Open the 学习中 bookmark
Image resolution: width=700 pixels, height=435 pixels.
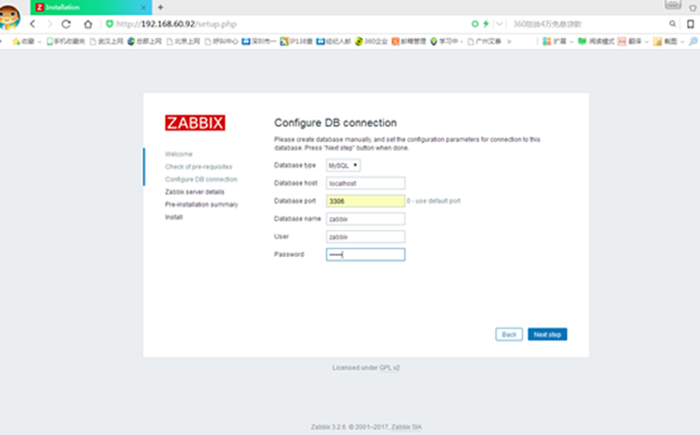(x=445, y=41)
